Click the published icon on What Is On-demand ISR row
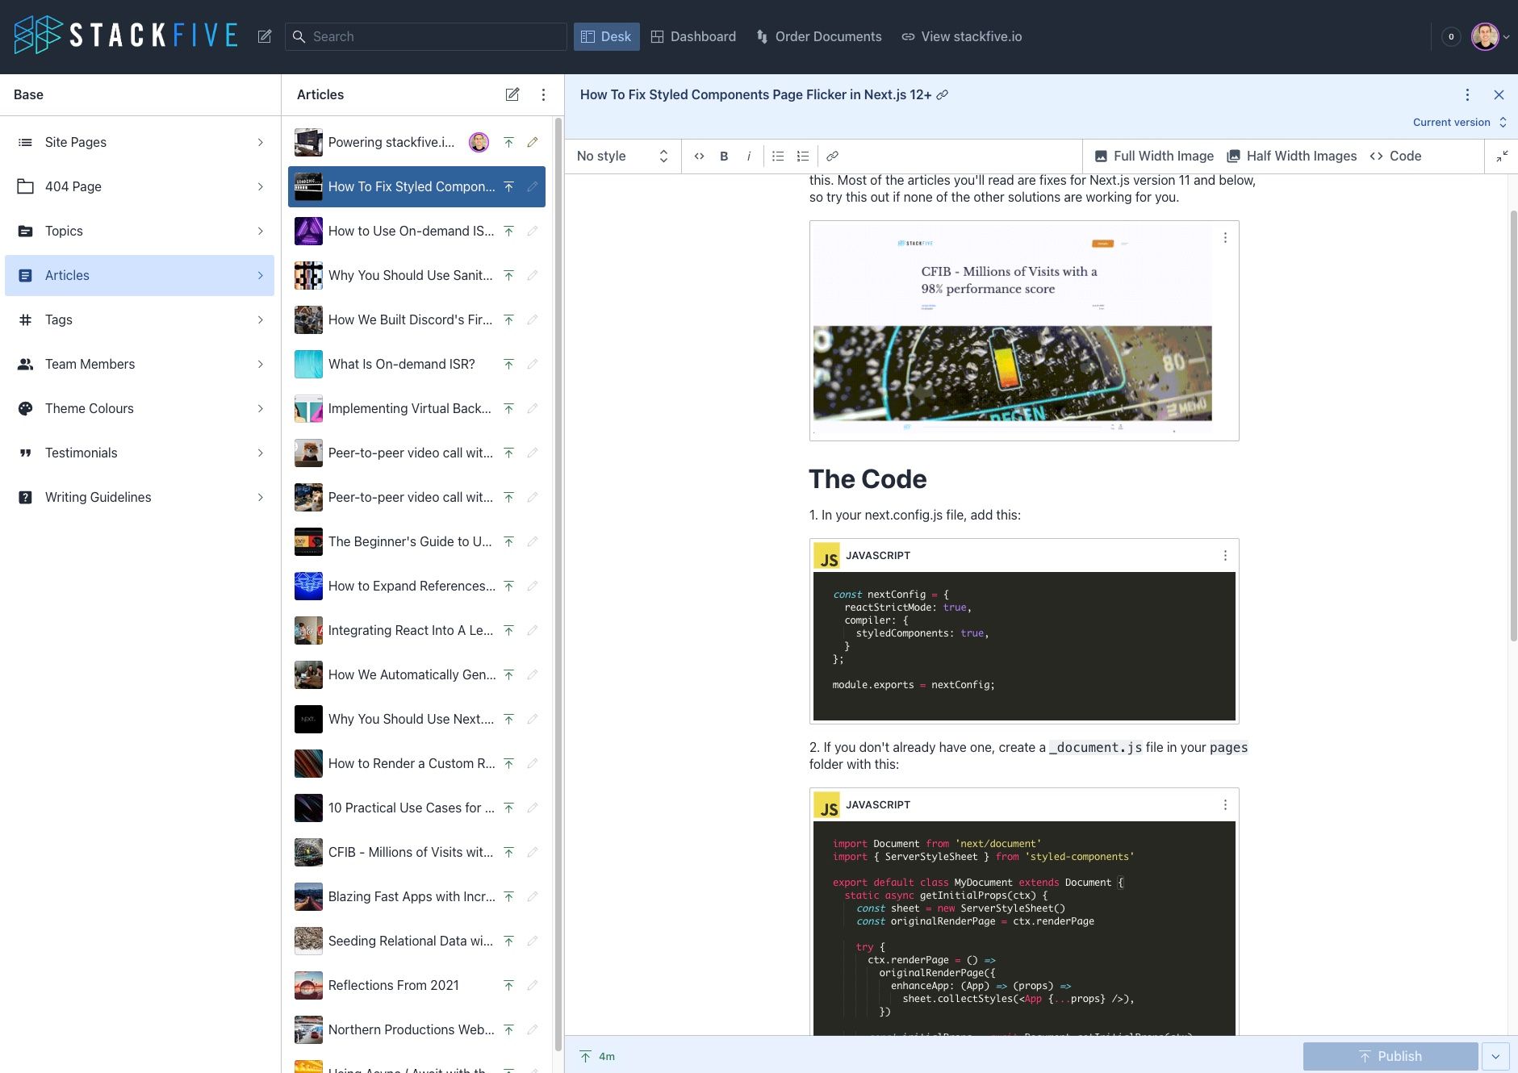Screen dimensions: 1518x1073 (x=508, y=364)
